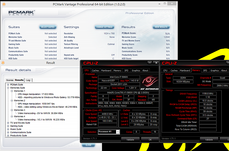Click Validate in the left CPU-Z window
The image size is (229, 151).
pos(130,140)
